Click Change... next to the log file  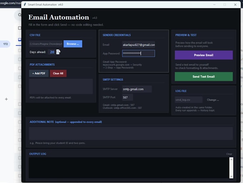coord(213,100)
